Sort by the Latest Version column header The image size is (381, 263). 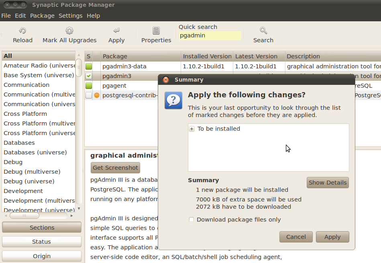tap(259, 56)
